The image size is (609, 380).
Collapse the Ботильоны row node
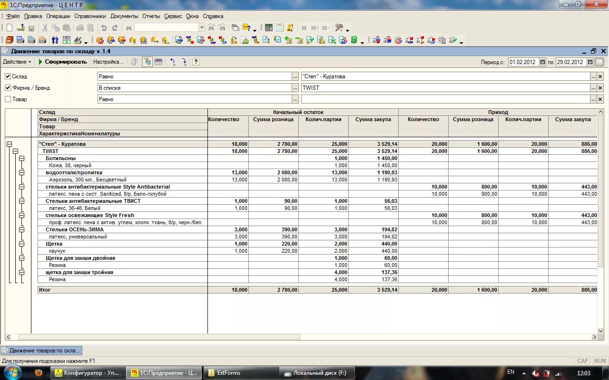coord(21,158)
